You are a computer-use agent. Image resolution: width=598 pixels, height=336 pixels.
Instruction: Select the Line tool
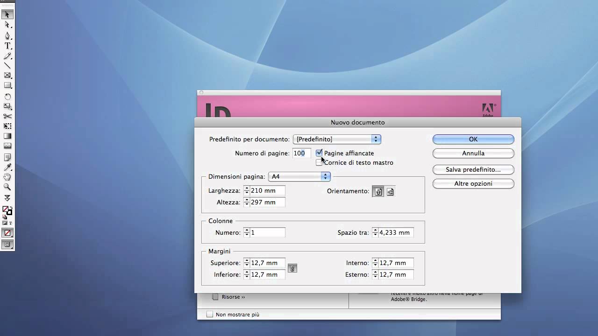coord(7,65)
